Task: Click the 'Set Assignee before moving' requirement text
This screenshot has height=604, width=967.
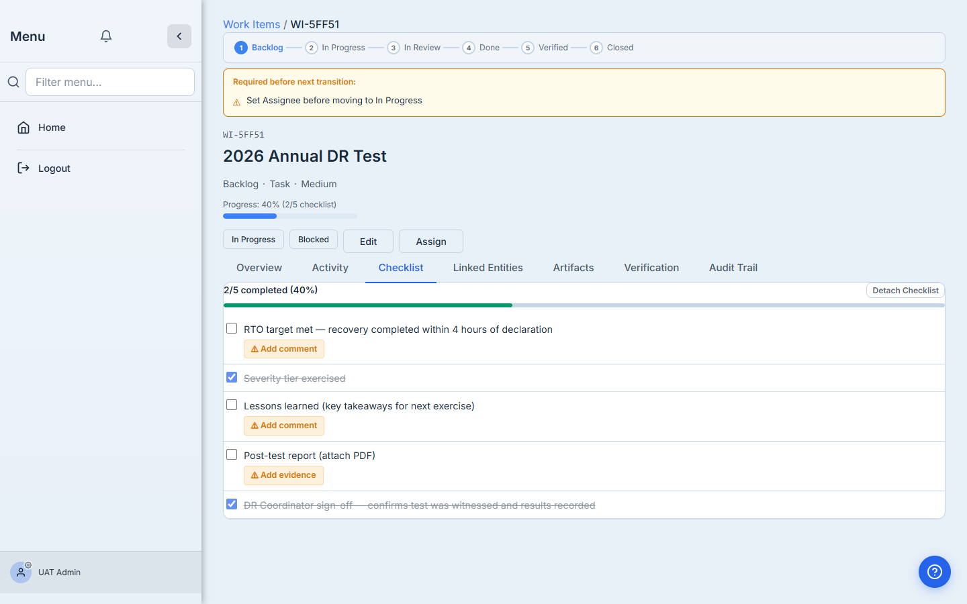Action: coord(334,101)
